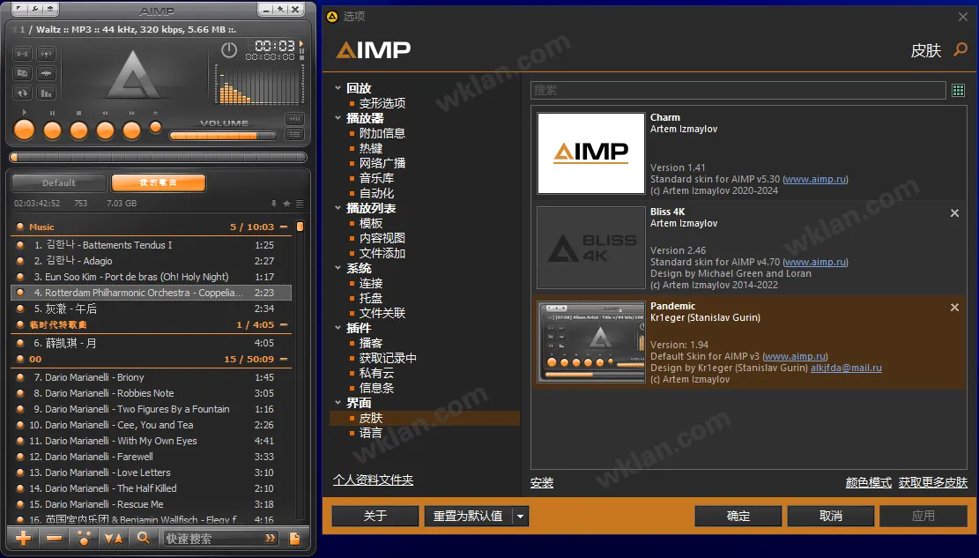Add files with the plus button
The width and height of the screenshot is (979, 558).
[x=24, y=538]
